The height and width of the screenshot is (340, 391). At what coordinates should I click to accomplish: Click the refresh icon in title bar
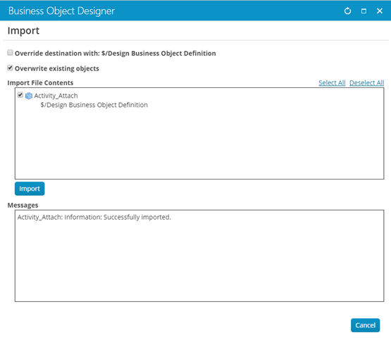[x=347, y=11]
